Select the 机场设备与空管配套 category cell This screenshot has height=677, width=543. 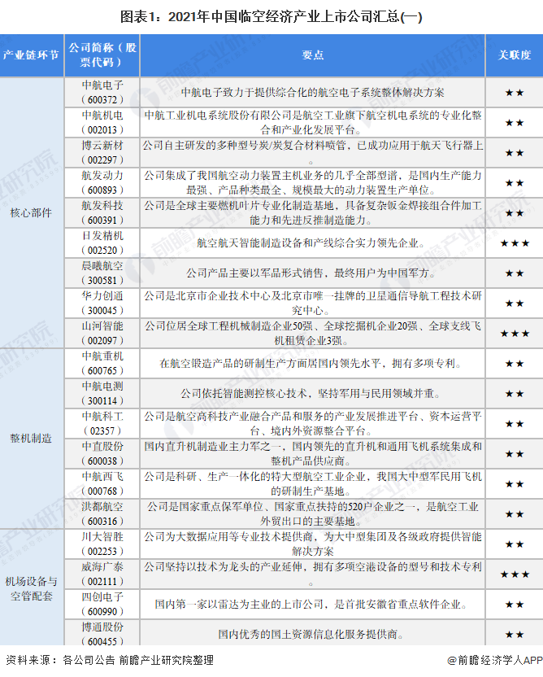32,588
